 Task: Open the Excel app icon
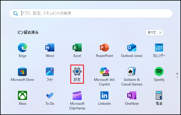[77, 48]
